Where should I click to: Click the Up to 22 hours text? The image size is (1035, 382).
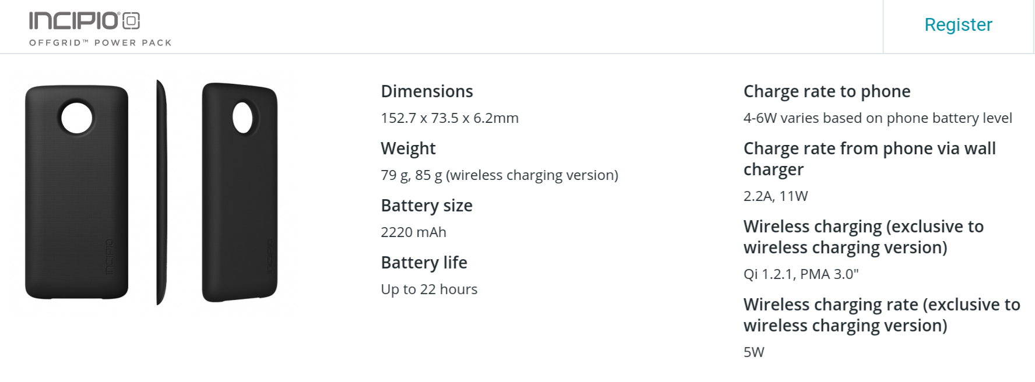point(429,289)
